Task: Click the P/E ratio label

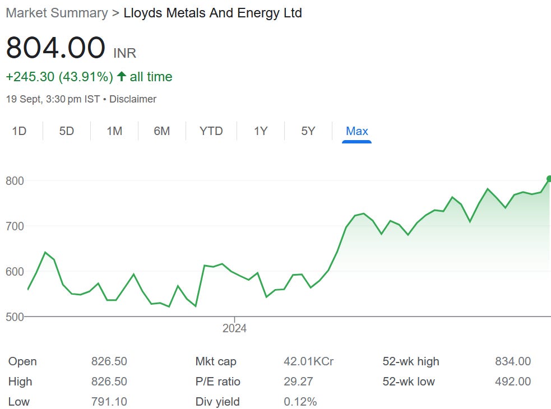Action: tap(218, 381)
